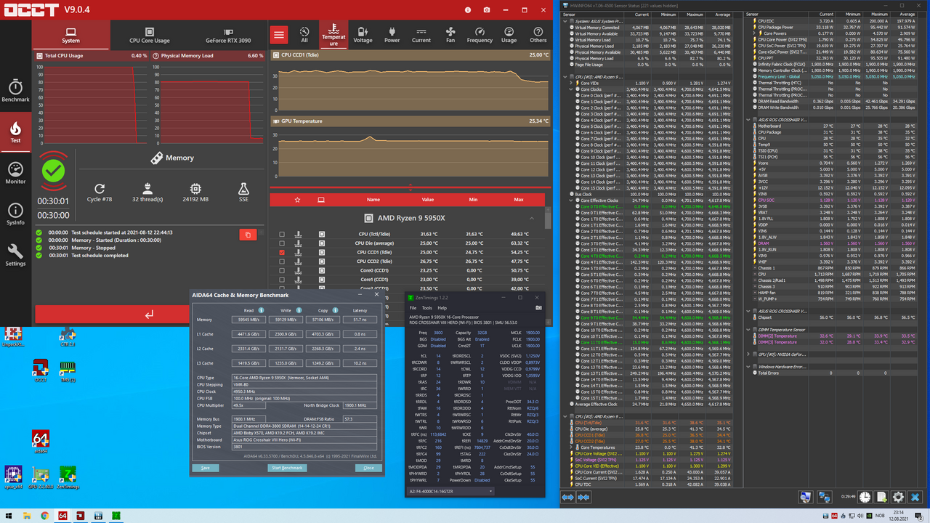The width and height of the screenshot is (930, 523).
Task: Collapse the Core Clocks tree node
Action: pyautogui.click(x=572, y=89)
